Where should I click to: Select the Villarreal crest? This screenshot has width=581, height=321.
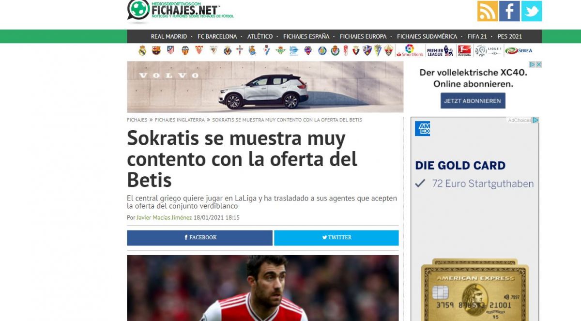[x=228, y=50]
